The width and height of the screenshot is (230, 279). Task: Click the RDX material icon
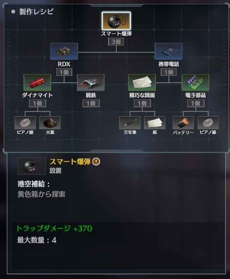64,51
